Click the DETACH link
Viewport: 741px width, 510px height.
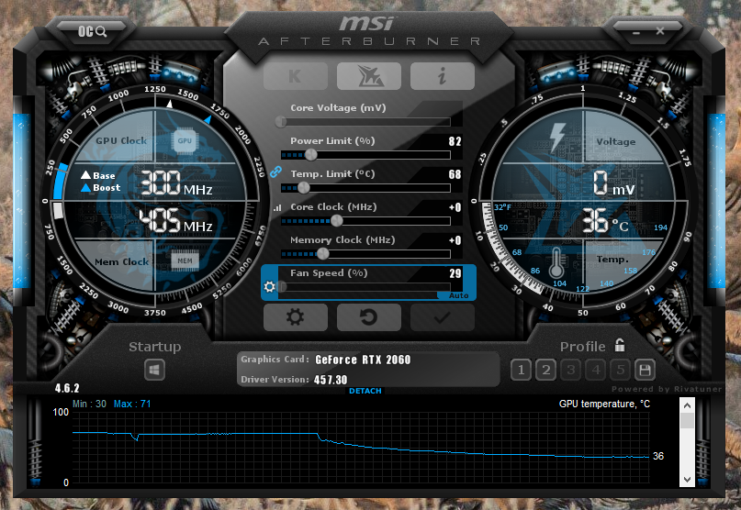point(365,391)
